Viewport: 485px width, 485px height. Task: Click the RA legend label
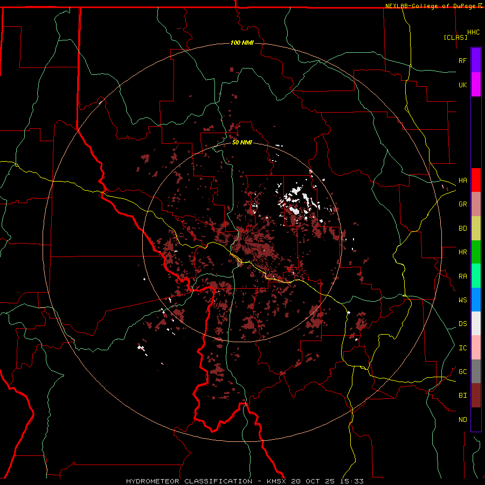pos(462,276)
